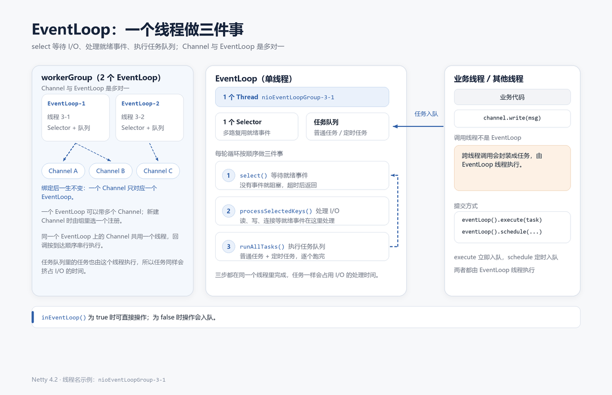
Task: Click the '三步都在同一个线程里完成' summary line
Action: point(297,275)
